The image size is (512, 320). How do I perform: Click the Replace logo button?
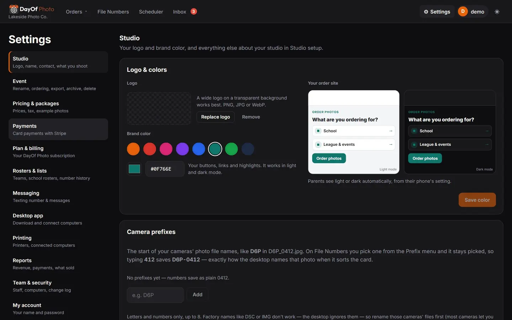point(215,117)
